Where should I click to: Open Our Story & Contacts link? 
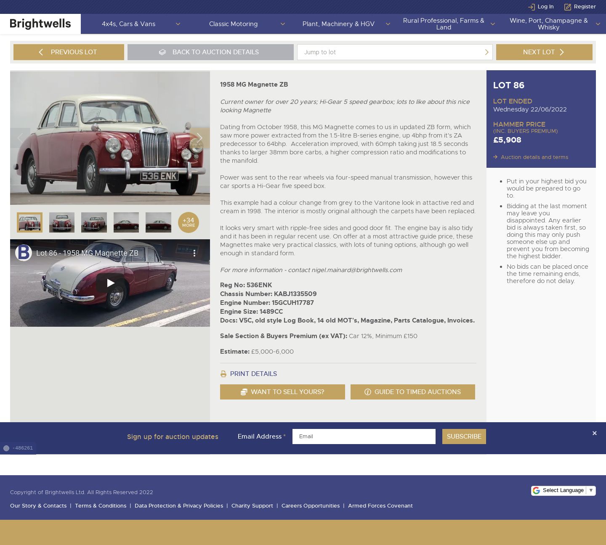tap(38, 506)
